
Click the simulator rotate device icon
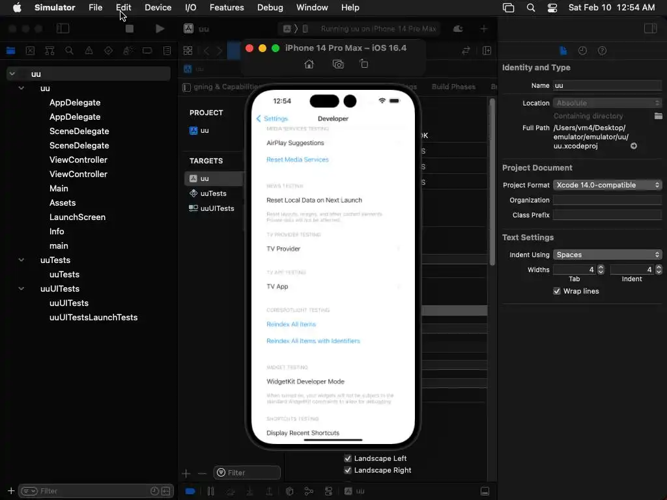[363, 64]
